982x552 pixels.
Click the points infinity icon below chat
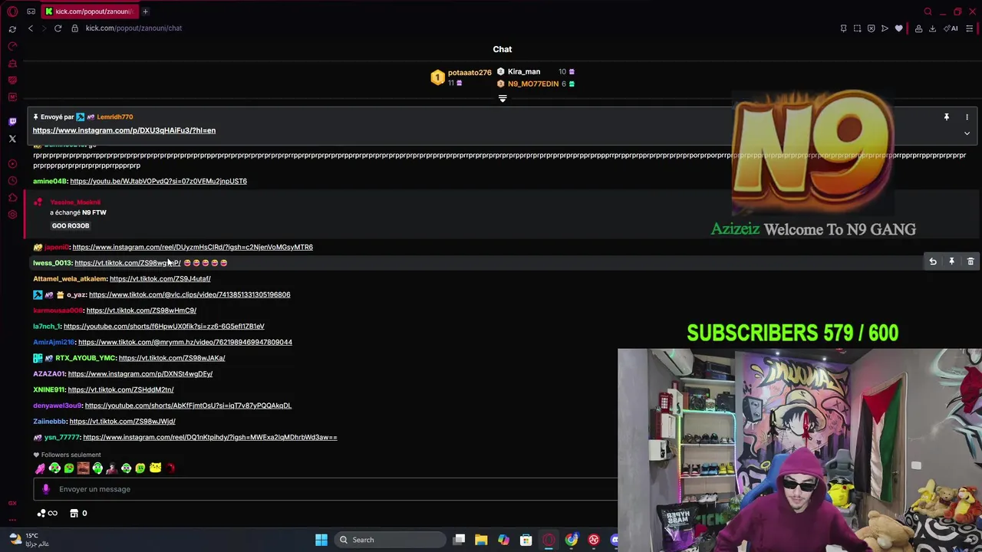click(48, 513)
